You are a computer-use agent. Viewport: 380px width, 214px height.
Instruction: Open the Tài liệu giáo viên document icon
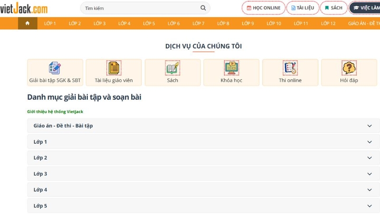[114, 68]
